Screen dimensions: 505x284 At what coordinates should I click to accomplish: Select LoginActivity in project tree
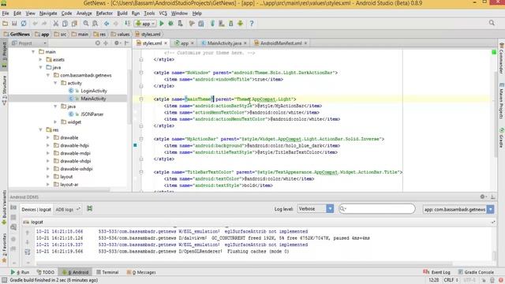(x=94, y=91)
